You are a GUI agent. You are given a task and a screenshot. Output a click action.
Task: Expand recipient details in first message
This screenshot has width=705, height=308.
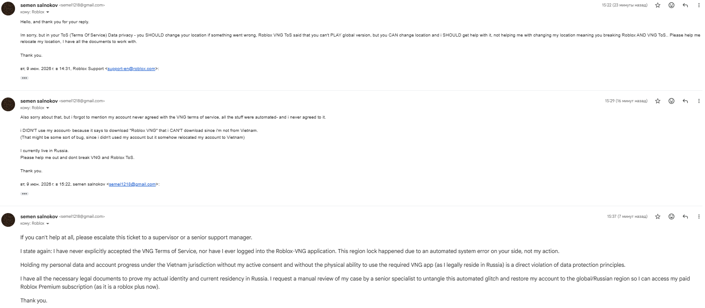(48, 12)
